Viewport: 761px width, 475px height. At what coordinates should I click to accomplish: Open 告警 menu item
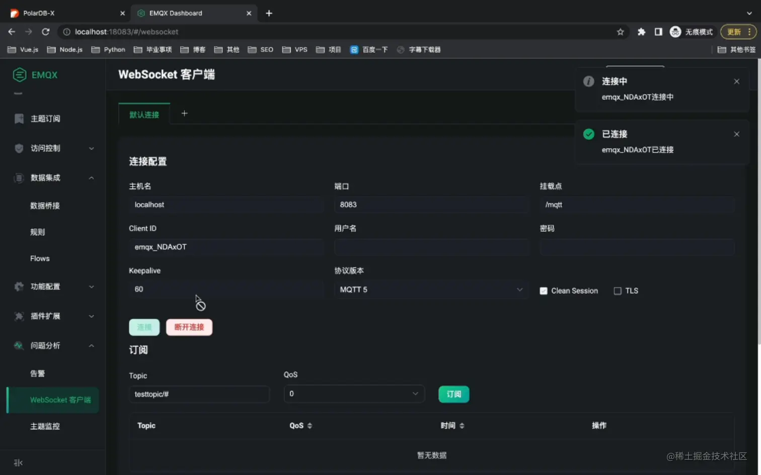point(37,373)
